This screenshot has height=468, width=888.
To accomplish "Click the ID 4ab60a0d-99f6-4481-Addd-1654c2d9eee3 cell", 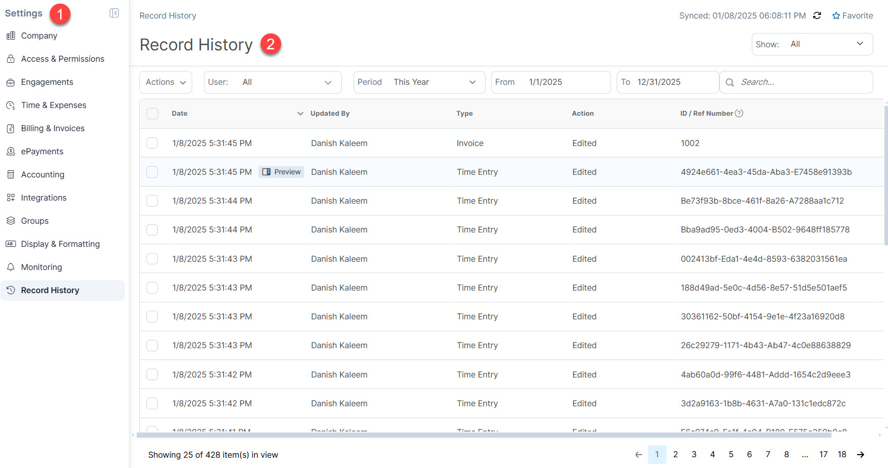I will pyautogui.click(x=766, y=374).
